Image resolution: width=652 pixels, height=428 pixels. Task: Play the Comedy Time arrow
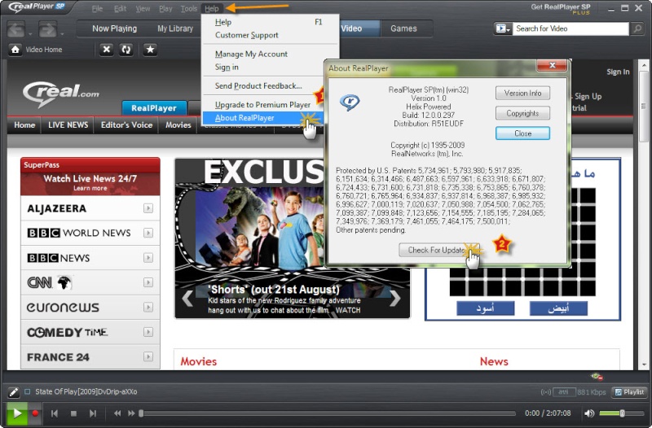[x=148, y=332]
